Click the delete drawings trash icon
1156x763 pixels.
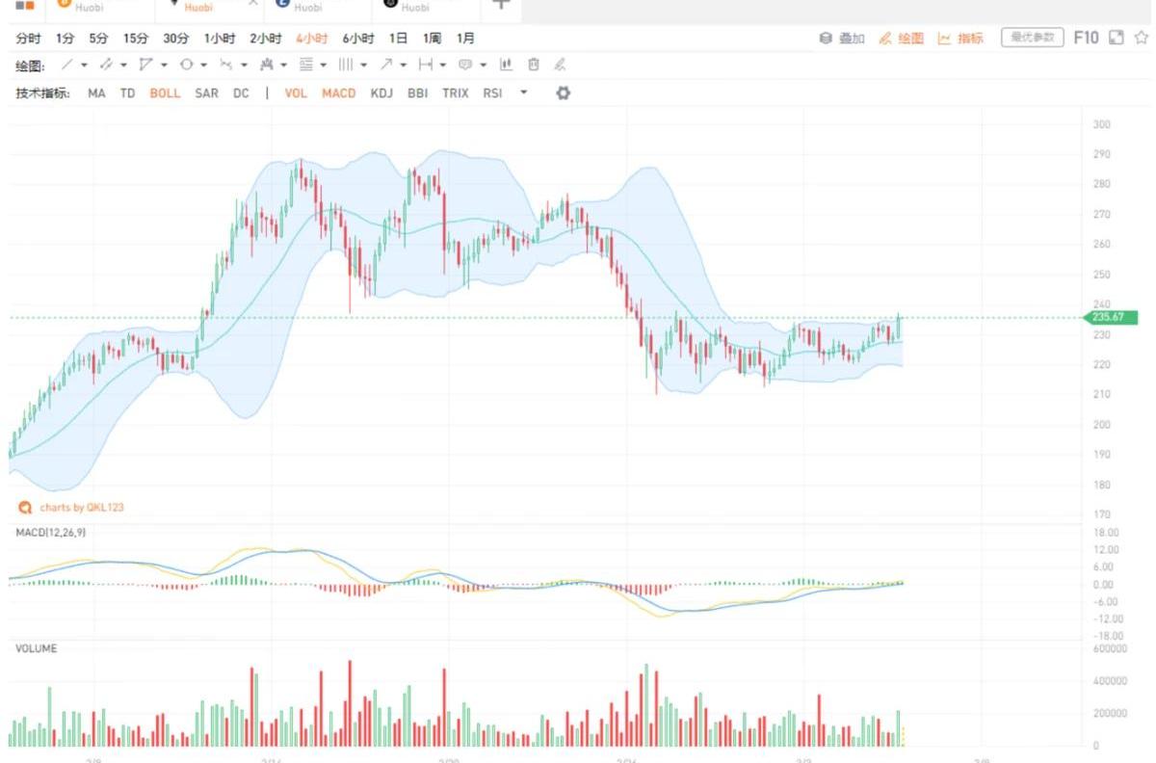tap(533, 66)
